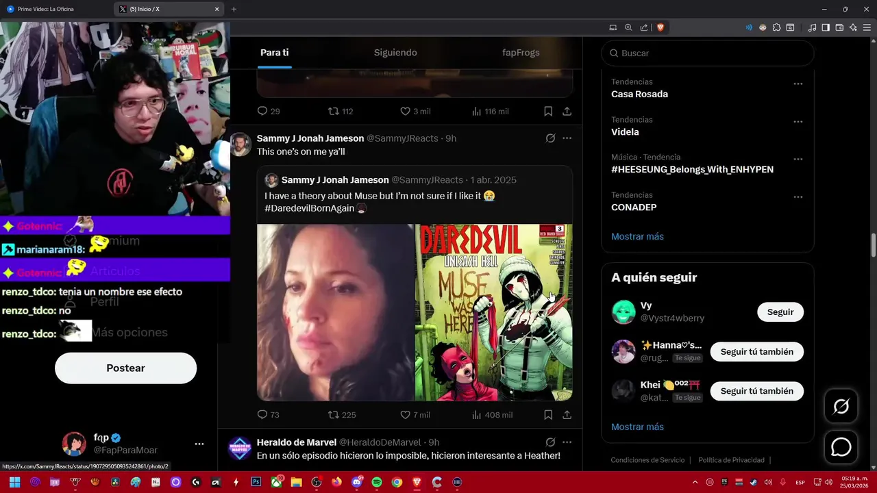This screenshot has height=493, width=877.
Task: Open Heraldo de Marvel profile avatar
Action: coord(240,448)
